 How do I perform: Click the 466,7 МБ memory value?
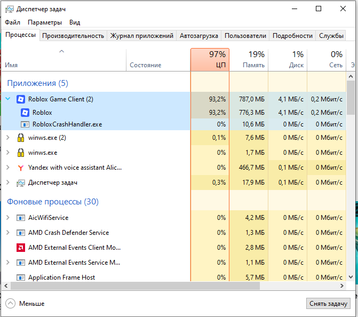252,168
